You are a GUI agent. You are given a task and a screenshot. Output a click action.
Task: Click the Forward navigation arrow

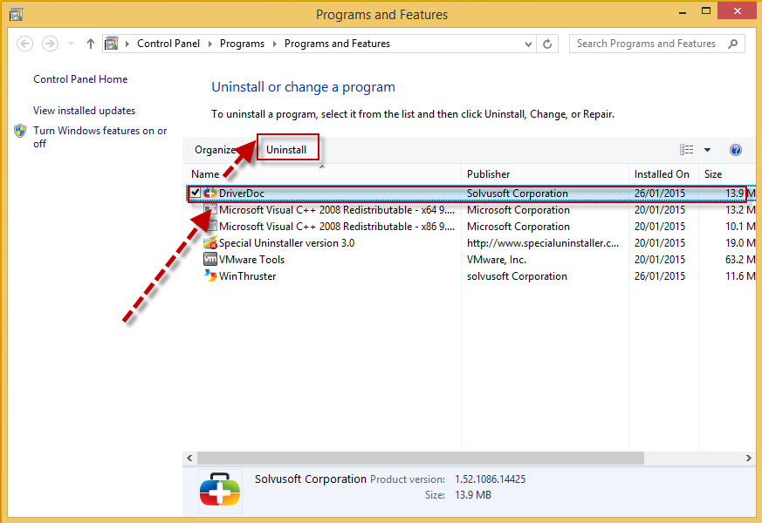pos(50,44)
